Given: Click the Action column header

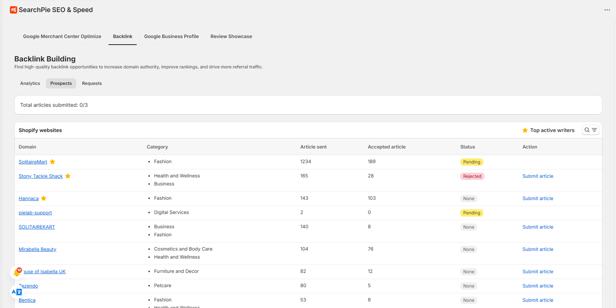Looking at the screenshot, I should [530, 147].
